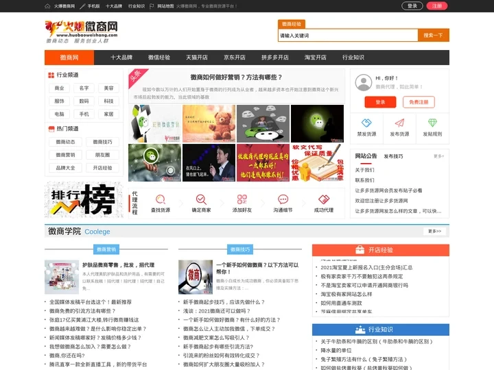Open 禁发货源 diamond icon
Image resolution: width=494 pixels, height=370 pixels.
(366, 123)
